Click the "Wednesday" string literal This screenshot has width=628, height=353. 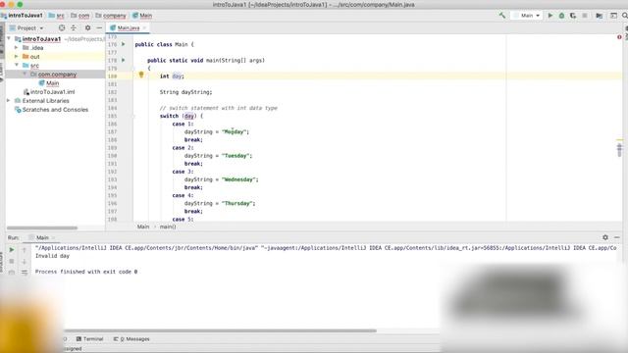click(238, 179)
